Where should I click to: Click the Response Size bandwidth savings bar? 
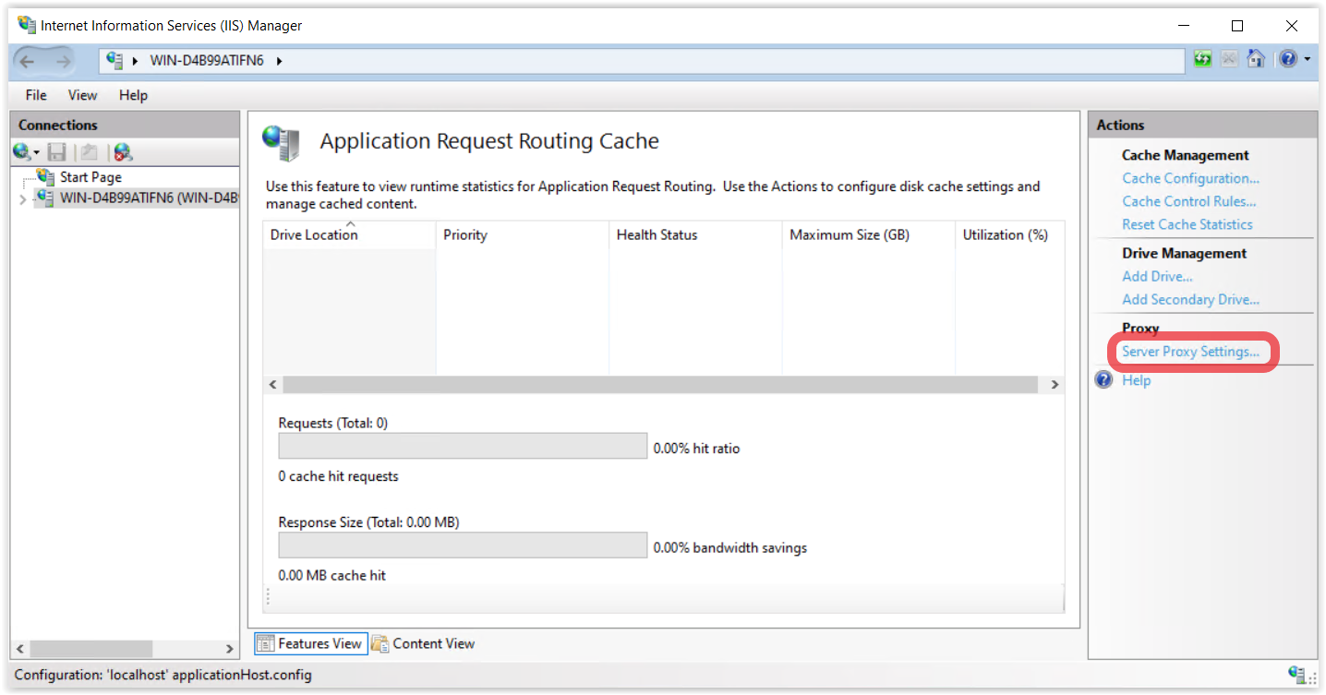click(x=463, y=545)
